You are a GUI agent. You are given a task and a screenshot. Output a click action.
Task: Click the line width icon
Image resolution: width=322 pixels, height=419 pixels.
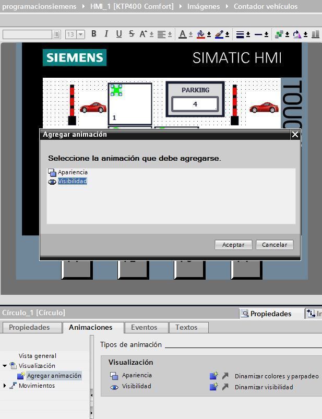tap(240, 34)
